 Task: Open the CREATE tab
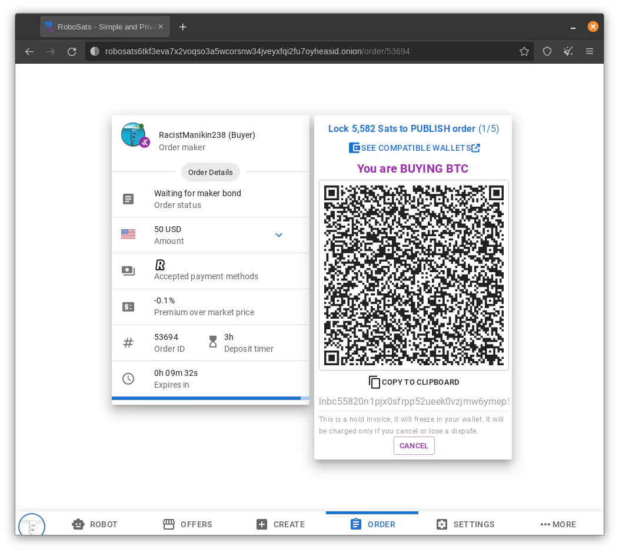point(280,524)
